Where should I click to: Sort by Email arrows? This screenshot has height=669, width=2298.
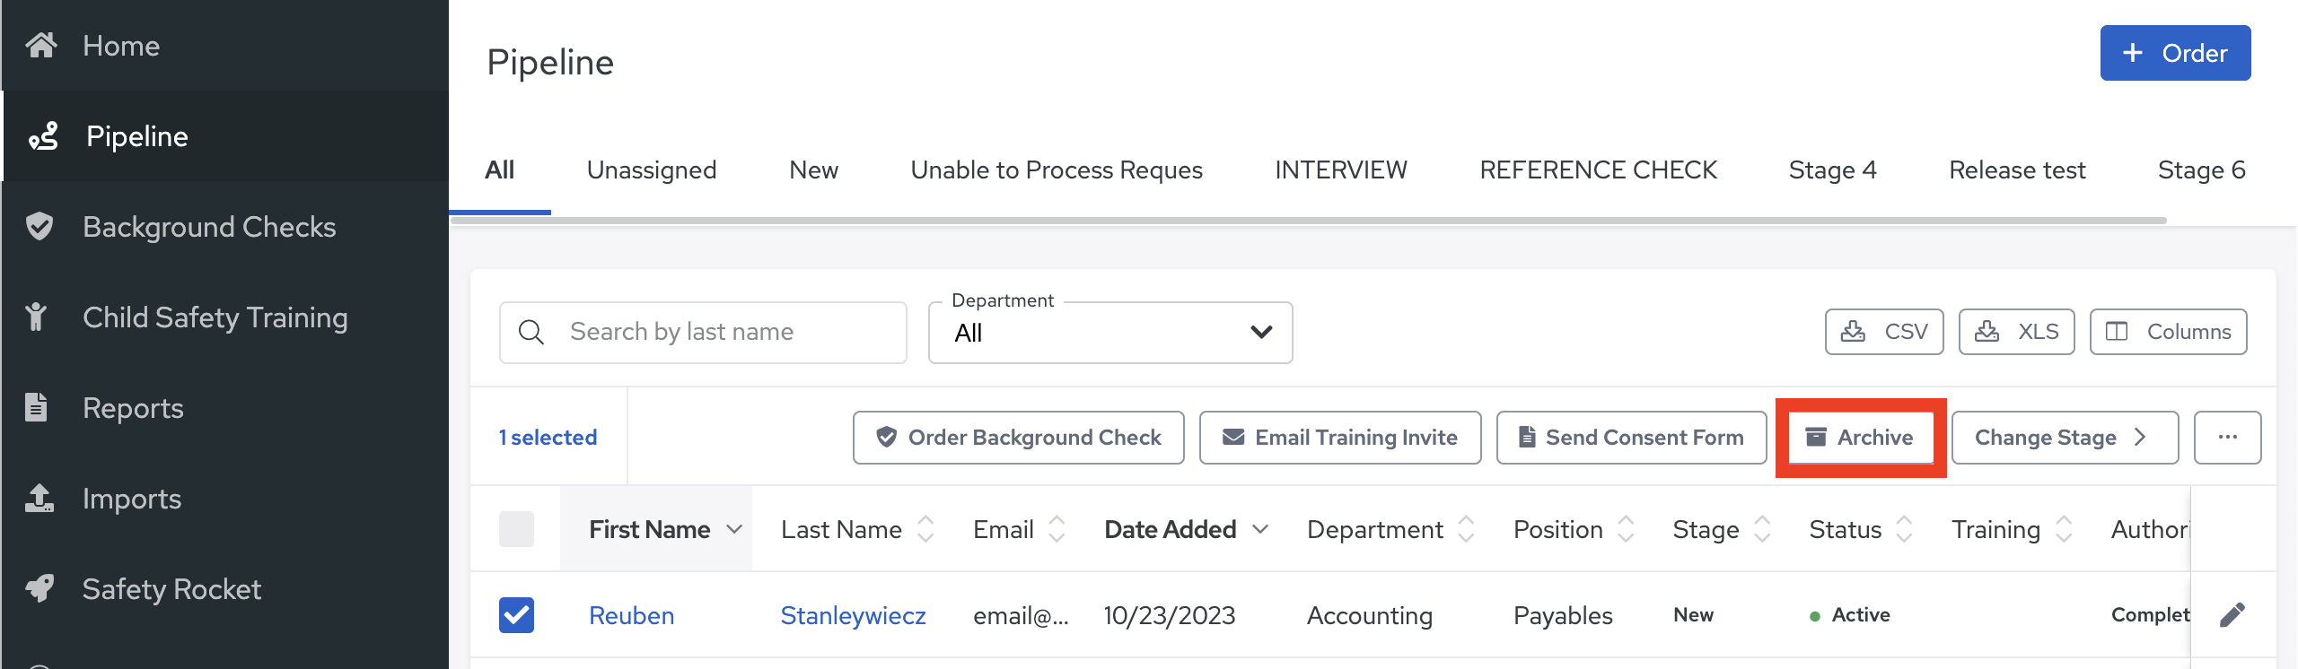tap(1057, 529)
